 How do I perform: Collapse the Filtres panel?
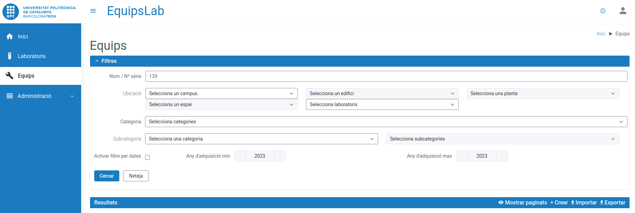coord(97,61)
